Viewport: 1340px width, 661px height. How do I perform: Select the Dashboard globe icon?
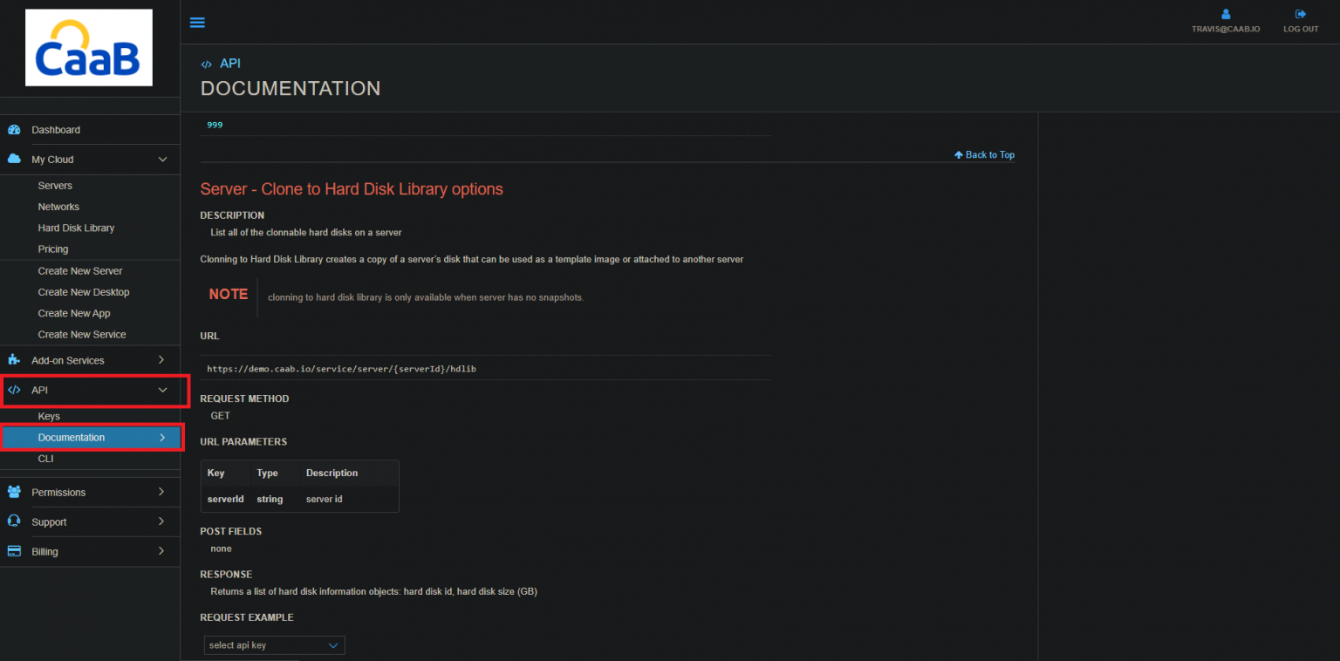pos(14,128)
